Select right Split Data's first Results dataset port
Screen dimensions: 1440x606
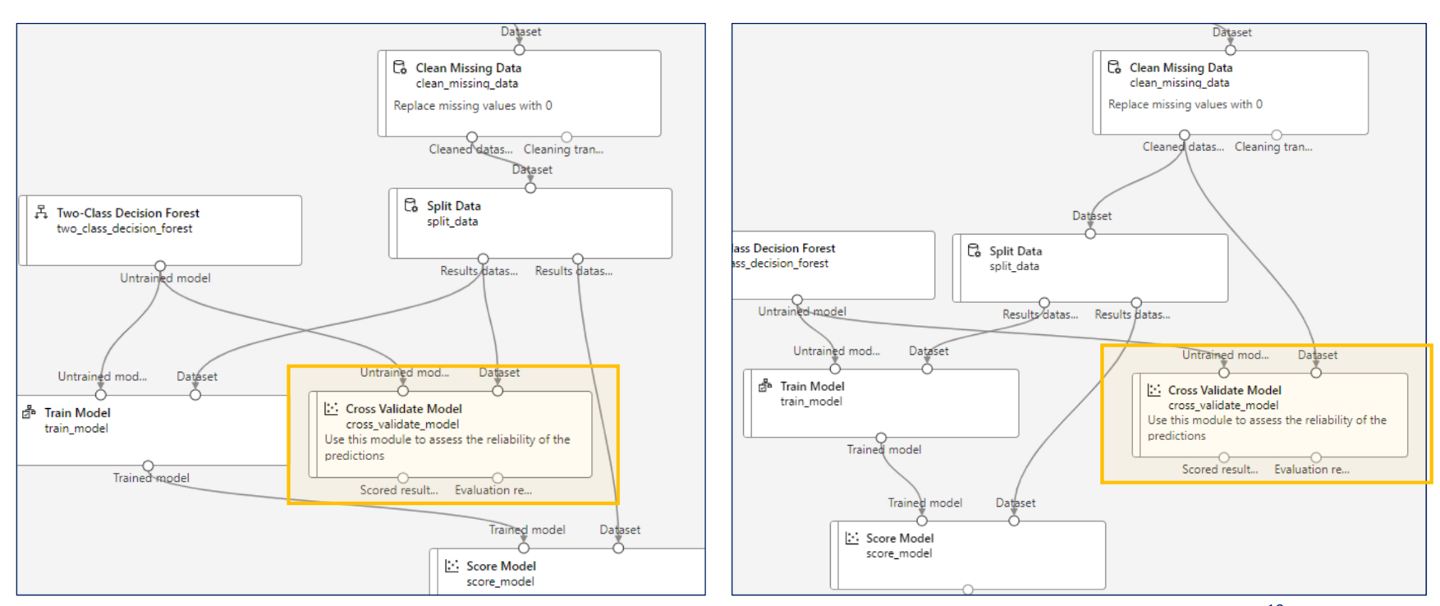tap(1044, 303)
